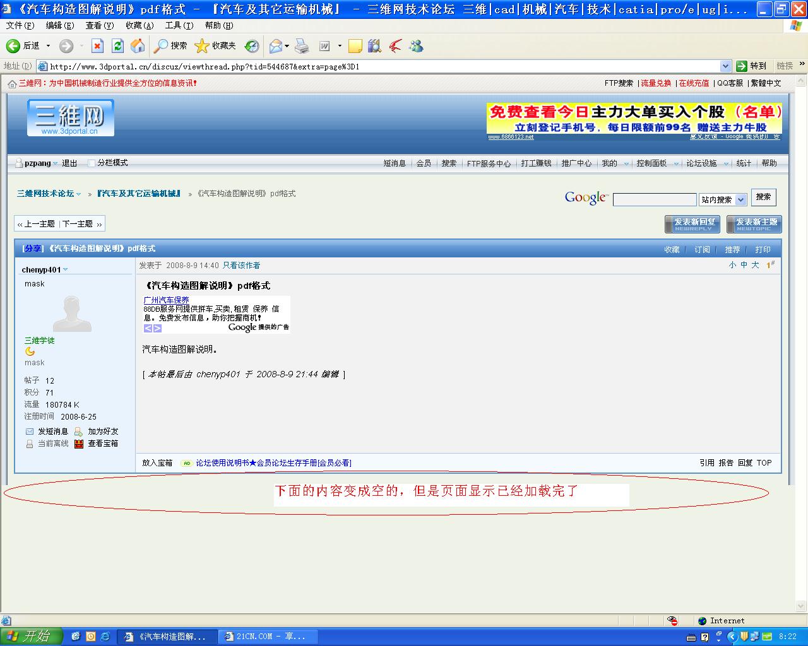Image resolution: width=808 pixels, height=646 pixels.
Task: Print the page with the printer icon
Action: tap(302, 46)
